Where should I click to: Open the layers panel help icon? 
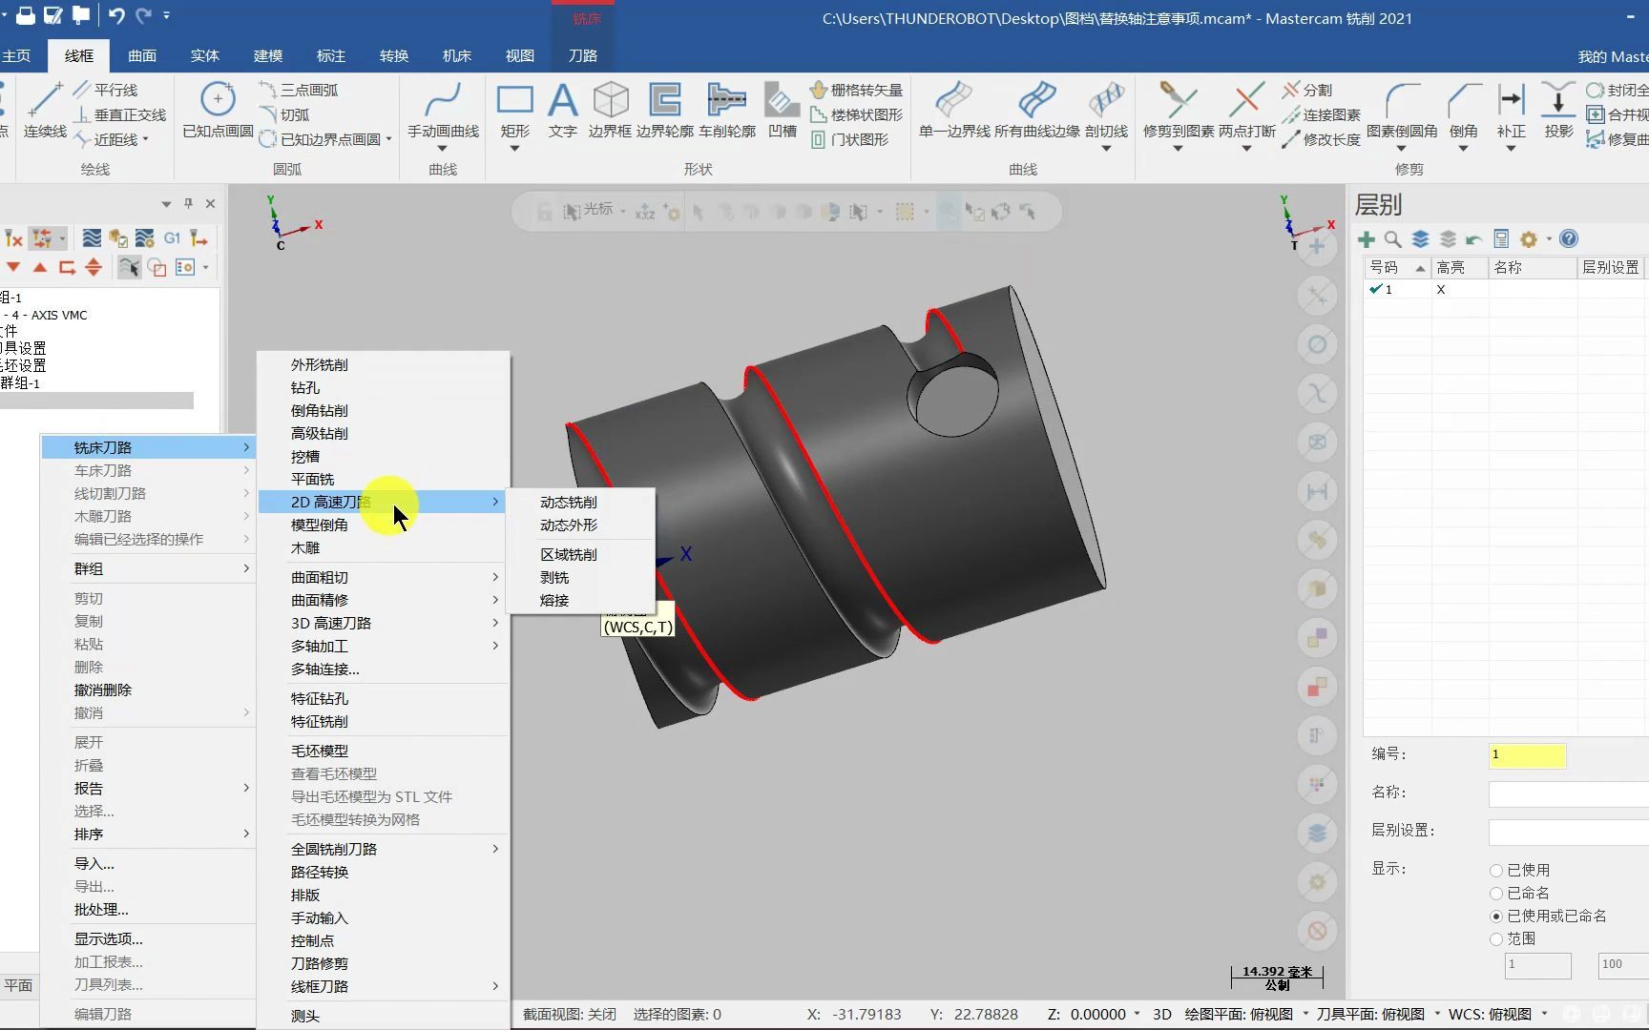1569,239
